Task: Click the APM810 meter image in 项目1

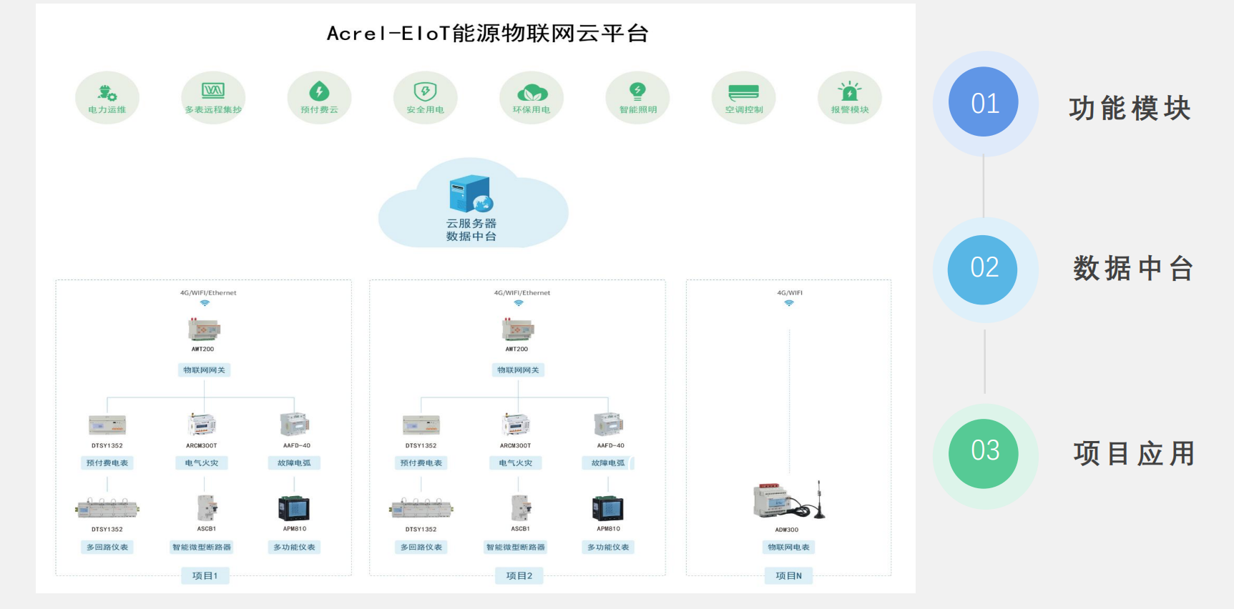Action: click(294, 508)
